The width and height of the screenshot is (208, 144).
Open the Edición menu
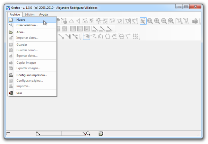coord(29,15)
